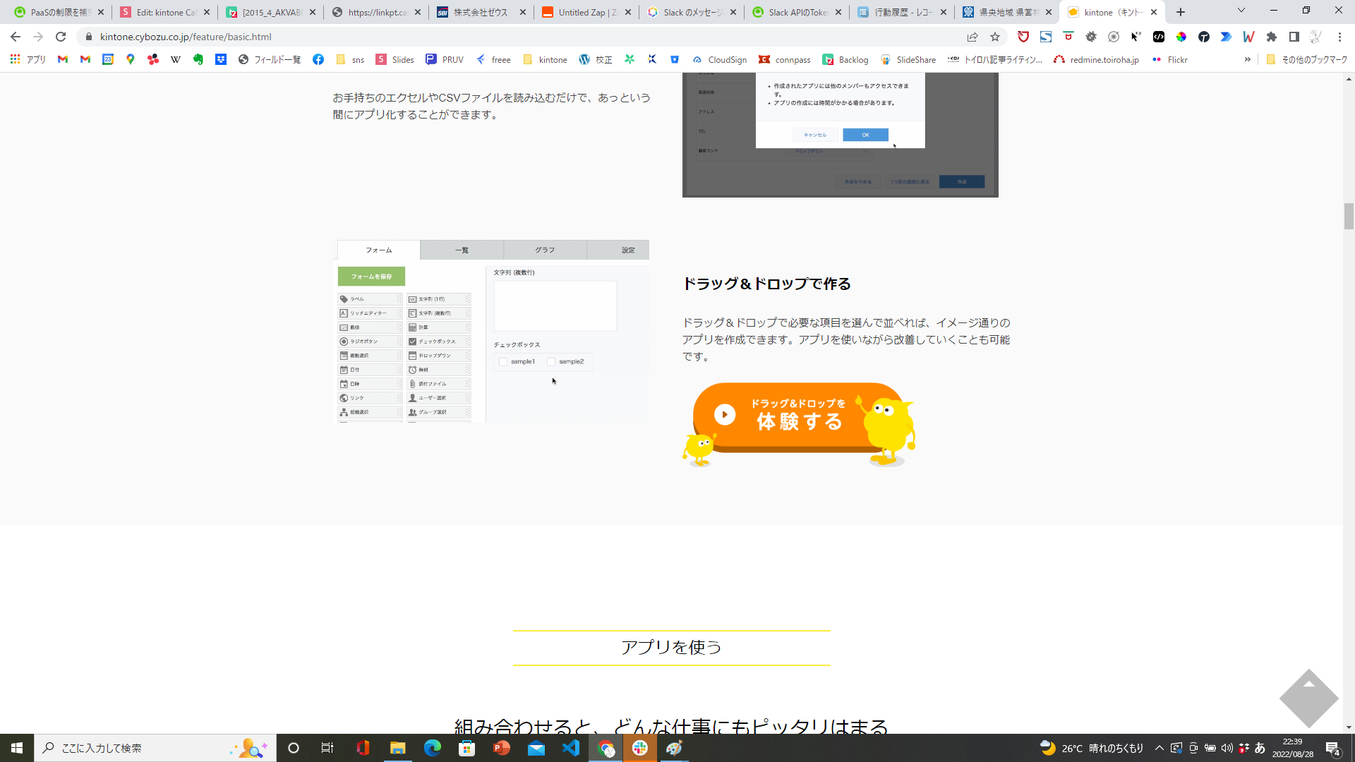This screenshot has height=762, width=1355.
Task: Toggle the Japanese IME indicator in tray
Action: pos(1260,748)
